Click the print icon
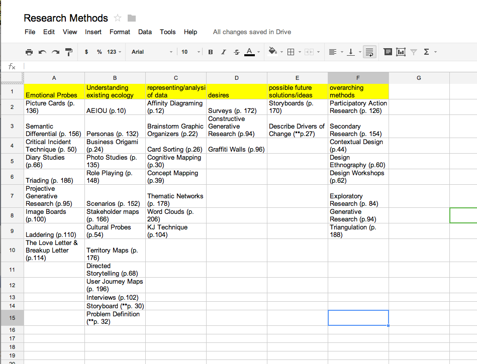Viewport: 477px width, 364px height. (29, 52)
